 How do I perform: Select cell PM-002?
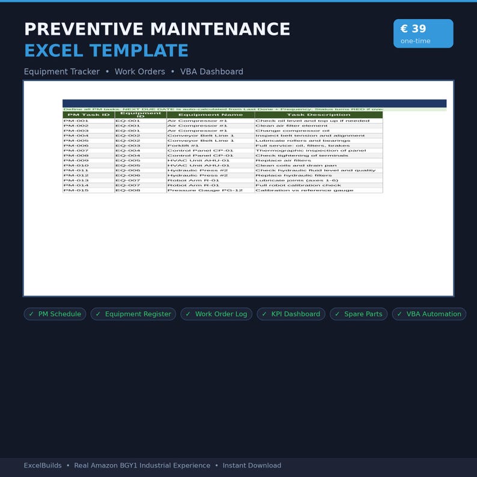(88, 126)
